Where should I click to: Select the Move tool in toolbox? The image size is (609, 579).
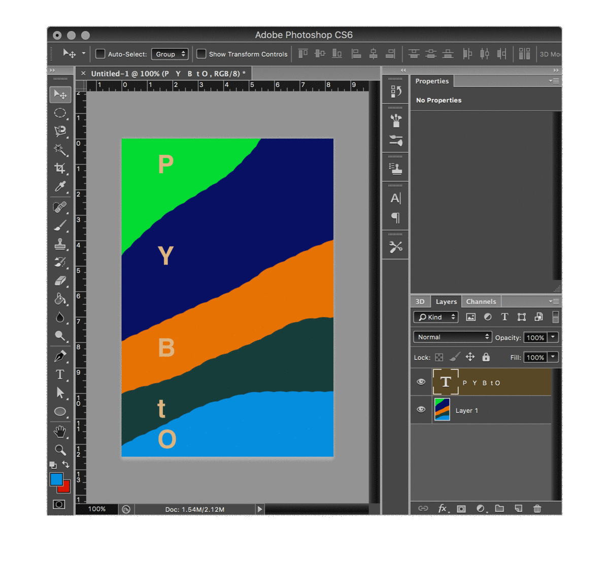point(60,94)
